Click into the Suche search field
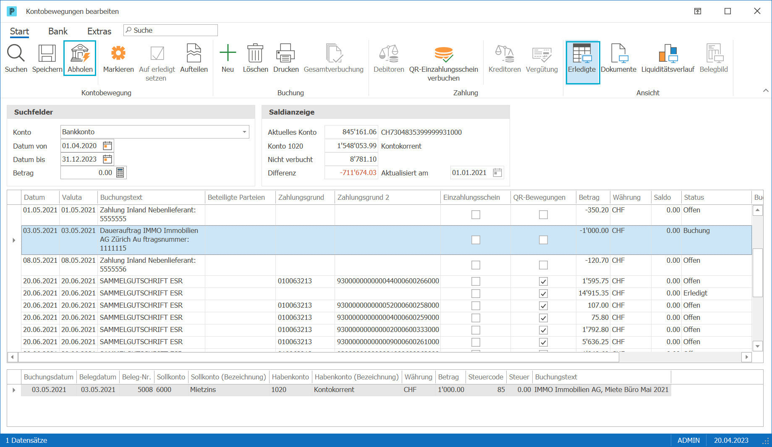The image size is (772, 447). (x=170, y=30)
